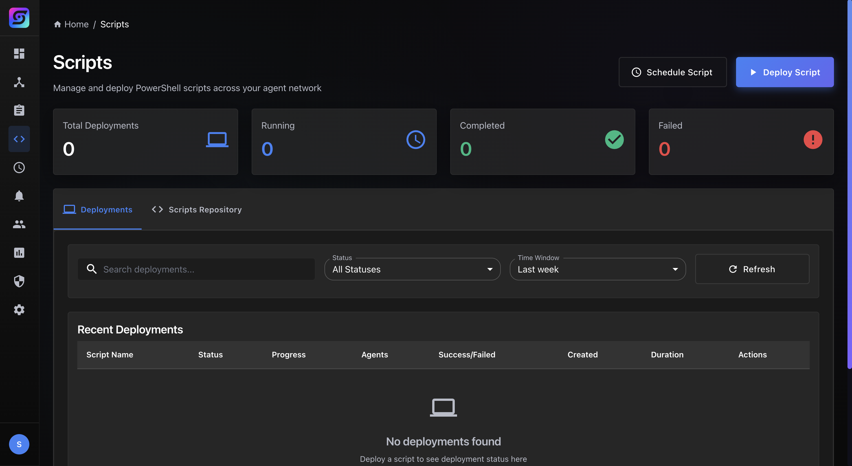
Task: Open Security via the shield sidebar icon
Action: [19, 281]
